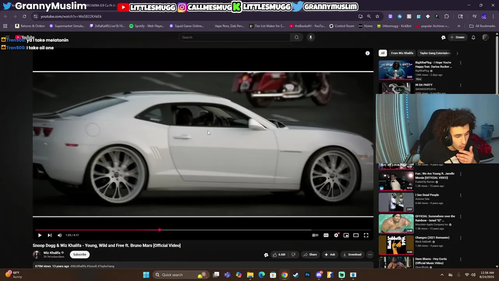The image size is (499, 281).
Task: Search with your voice microphone
Action: click(x=310, y=37)
